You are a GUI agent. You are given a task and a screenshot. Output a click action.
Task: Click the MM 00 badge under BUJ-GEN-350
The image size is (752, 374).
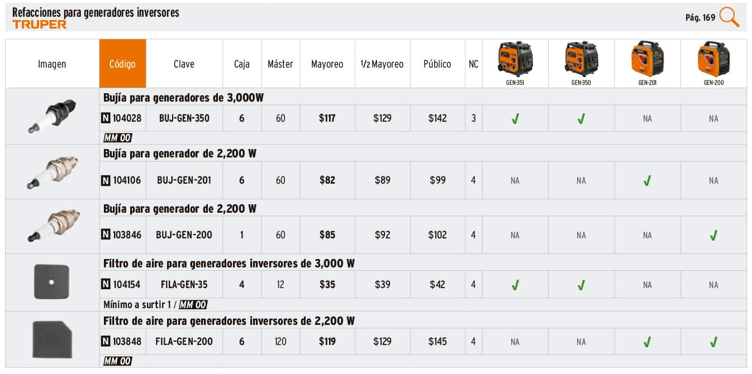coord(117,138)
